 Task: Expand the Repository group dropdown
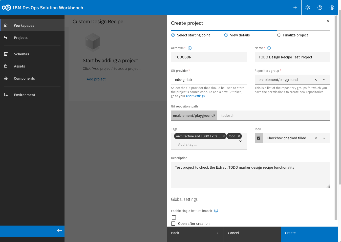pos(324,80)
